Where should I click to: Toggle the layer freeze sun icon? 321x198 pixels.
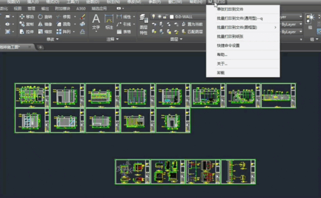tap(159, 17)
